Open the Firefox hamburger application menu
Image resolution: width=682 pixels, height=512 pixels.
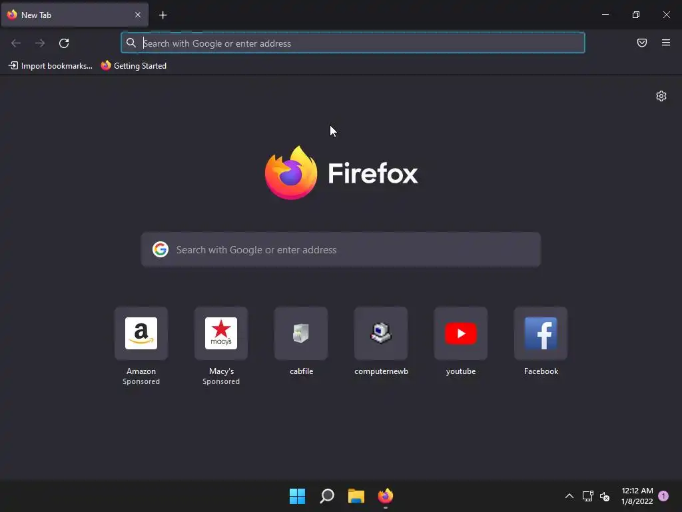(666, 43)
